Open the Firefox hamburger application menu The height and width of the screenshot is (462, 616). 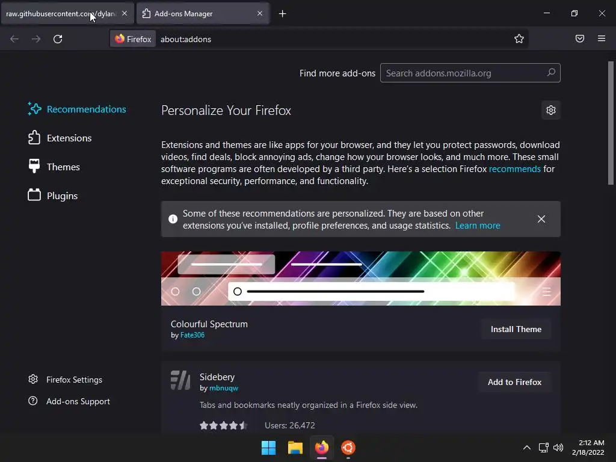click(x=602, y=38)
